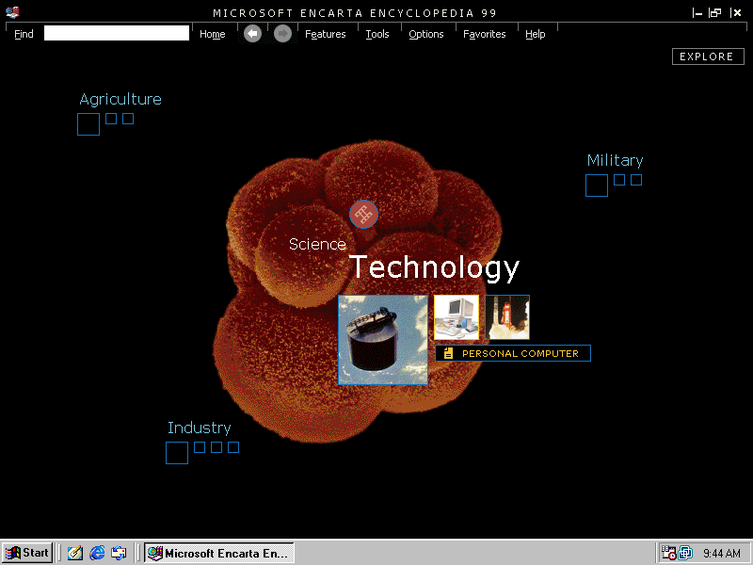753x565 pixels.
Task: Click middle small square under Industry
Action: point(216,447)
